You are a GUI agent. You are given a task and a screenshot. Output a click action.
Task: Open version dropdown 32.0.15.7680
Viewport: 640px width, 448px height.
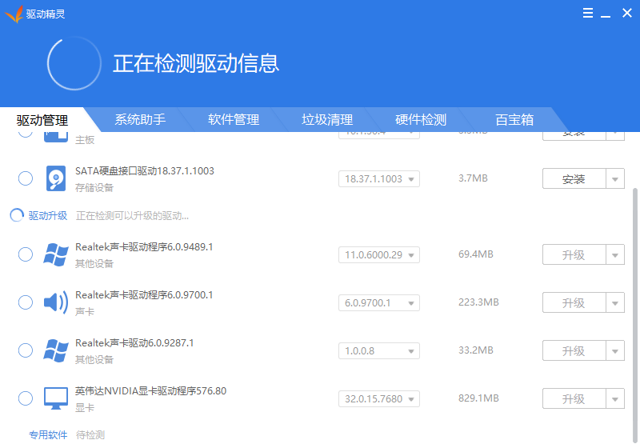pyautogui.click(x=378, y=398)
